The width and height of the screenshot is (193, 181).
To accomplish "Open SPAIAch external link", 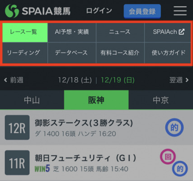I will 168,32.
